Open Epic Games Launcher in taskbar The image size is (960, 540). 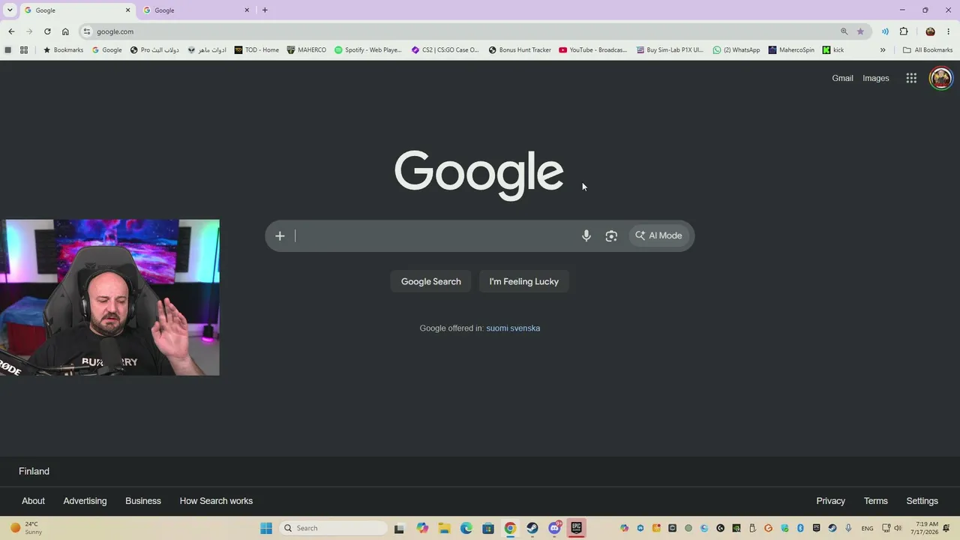tap(576, 528)
